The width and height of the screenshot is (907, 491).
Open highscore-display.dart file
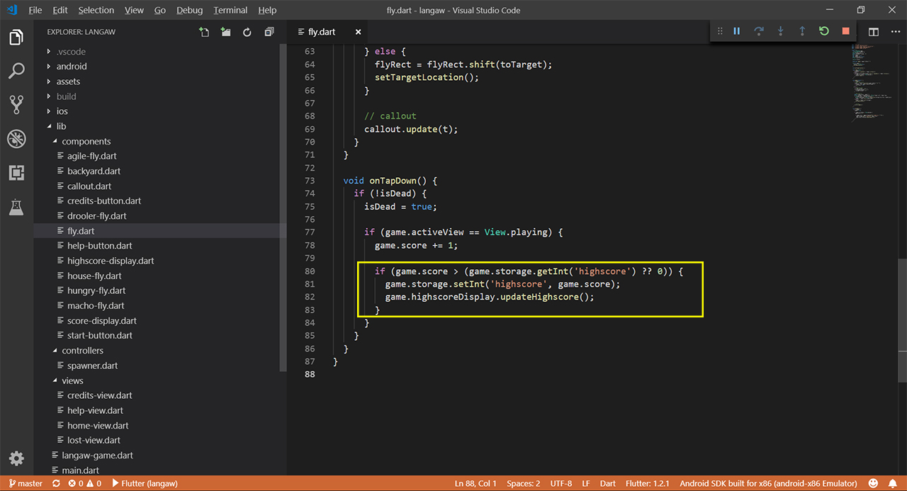(110, 261)
